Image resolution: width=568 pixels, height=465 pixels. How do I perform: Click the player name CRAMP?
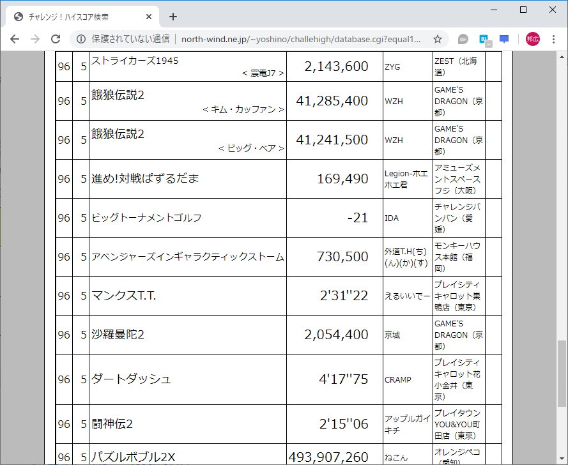[x=398, y=380]
